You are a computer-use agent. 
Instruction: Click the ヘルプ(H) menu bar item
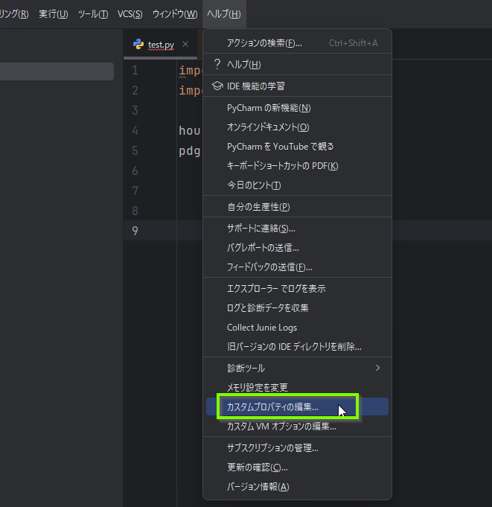[x=224, y=14]
